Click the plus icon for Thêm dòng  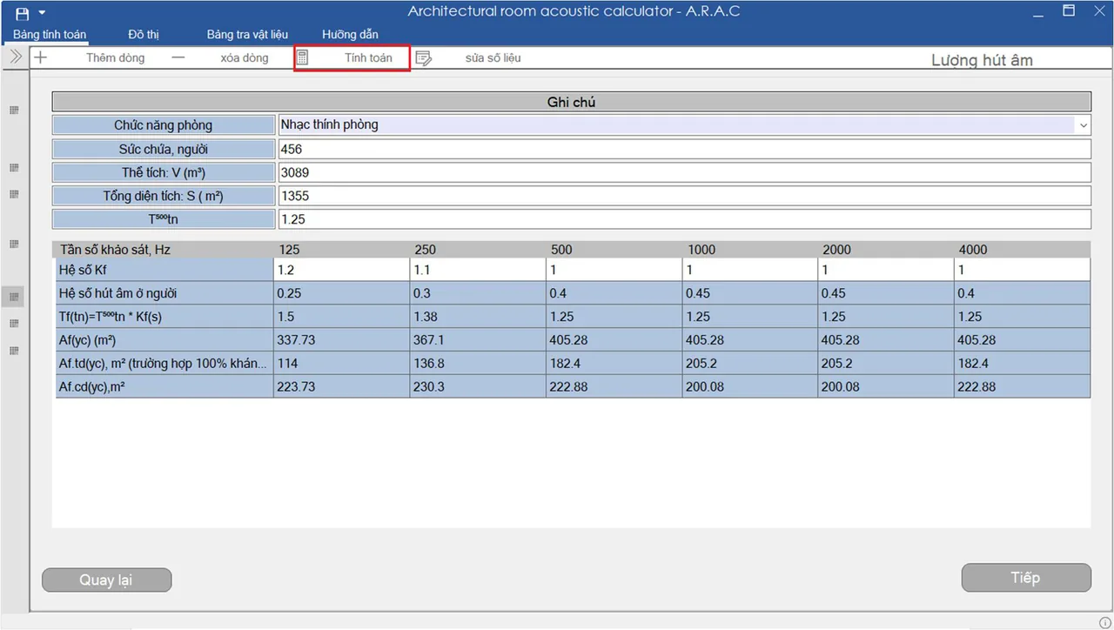(41, 57)
